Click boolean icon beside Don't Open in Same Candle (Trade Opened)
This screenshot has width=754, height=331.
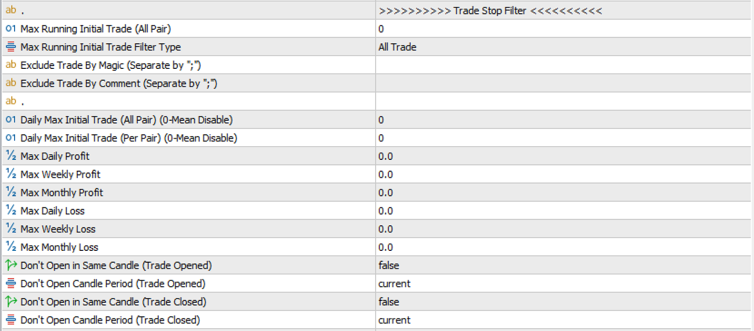coord(10,265)
